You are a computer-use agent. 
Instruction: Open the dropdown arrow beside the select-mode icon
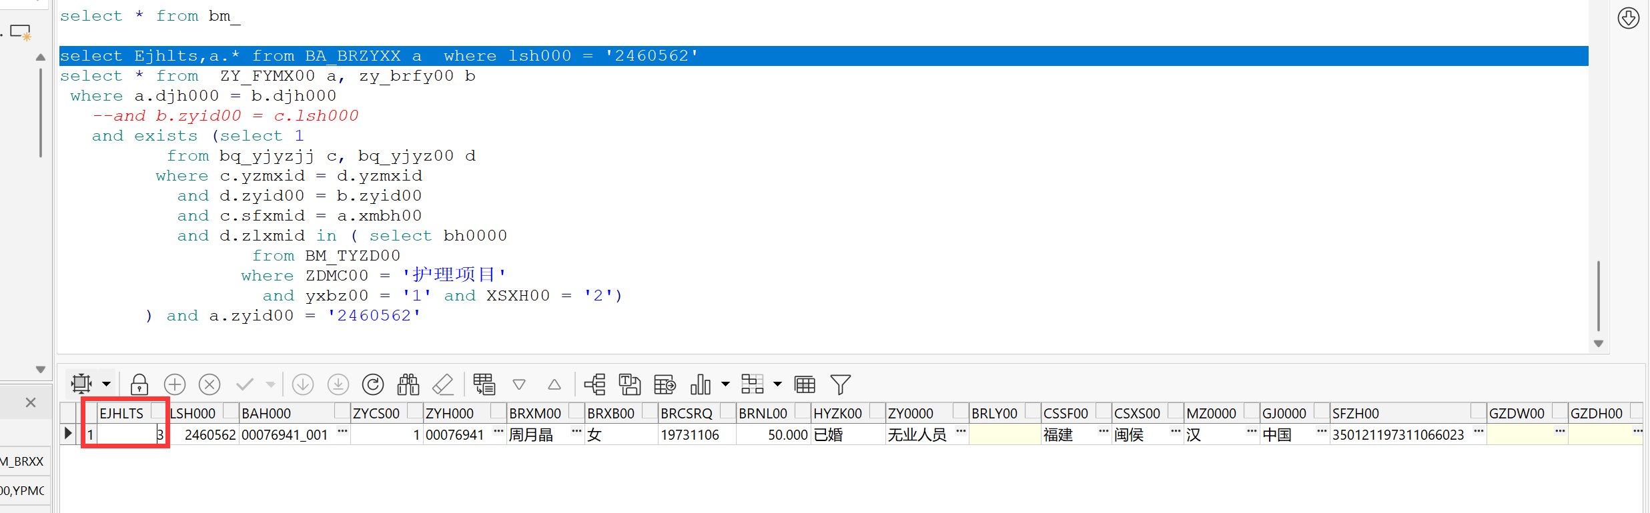coord(106,384)
